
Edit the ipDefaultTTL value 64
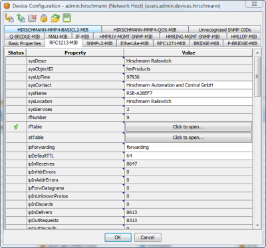click(188, 156)
